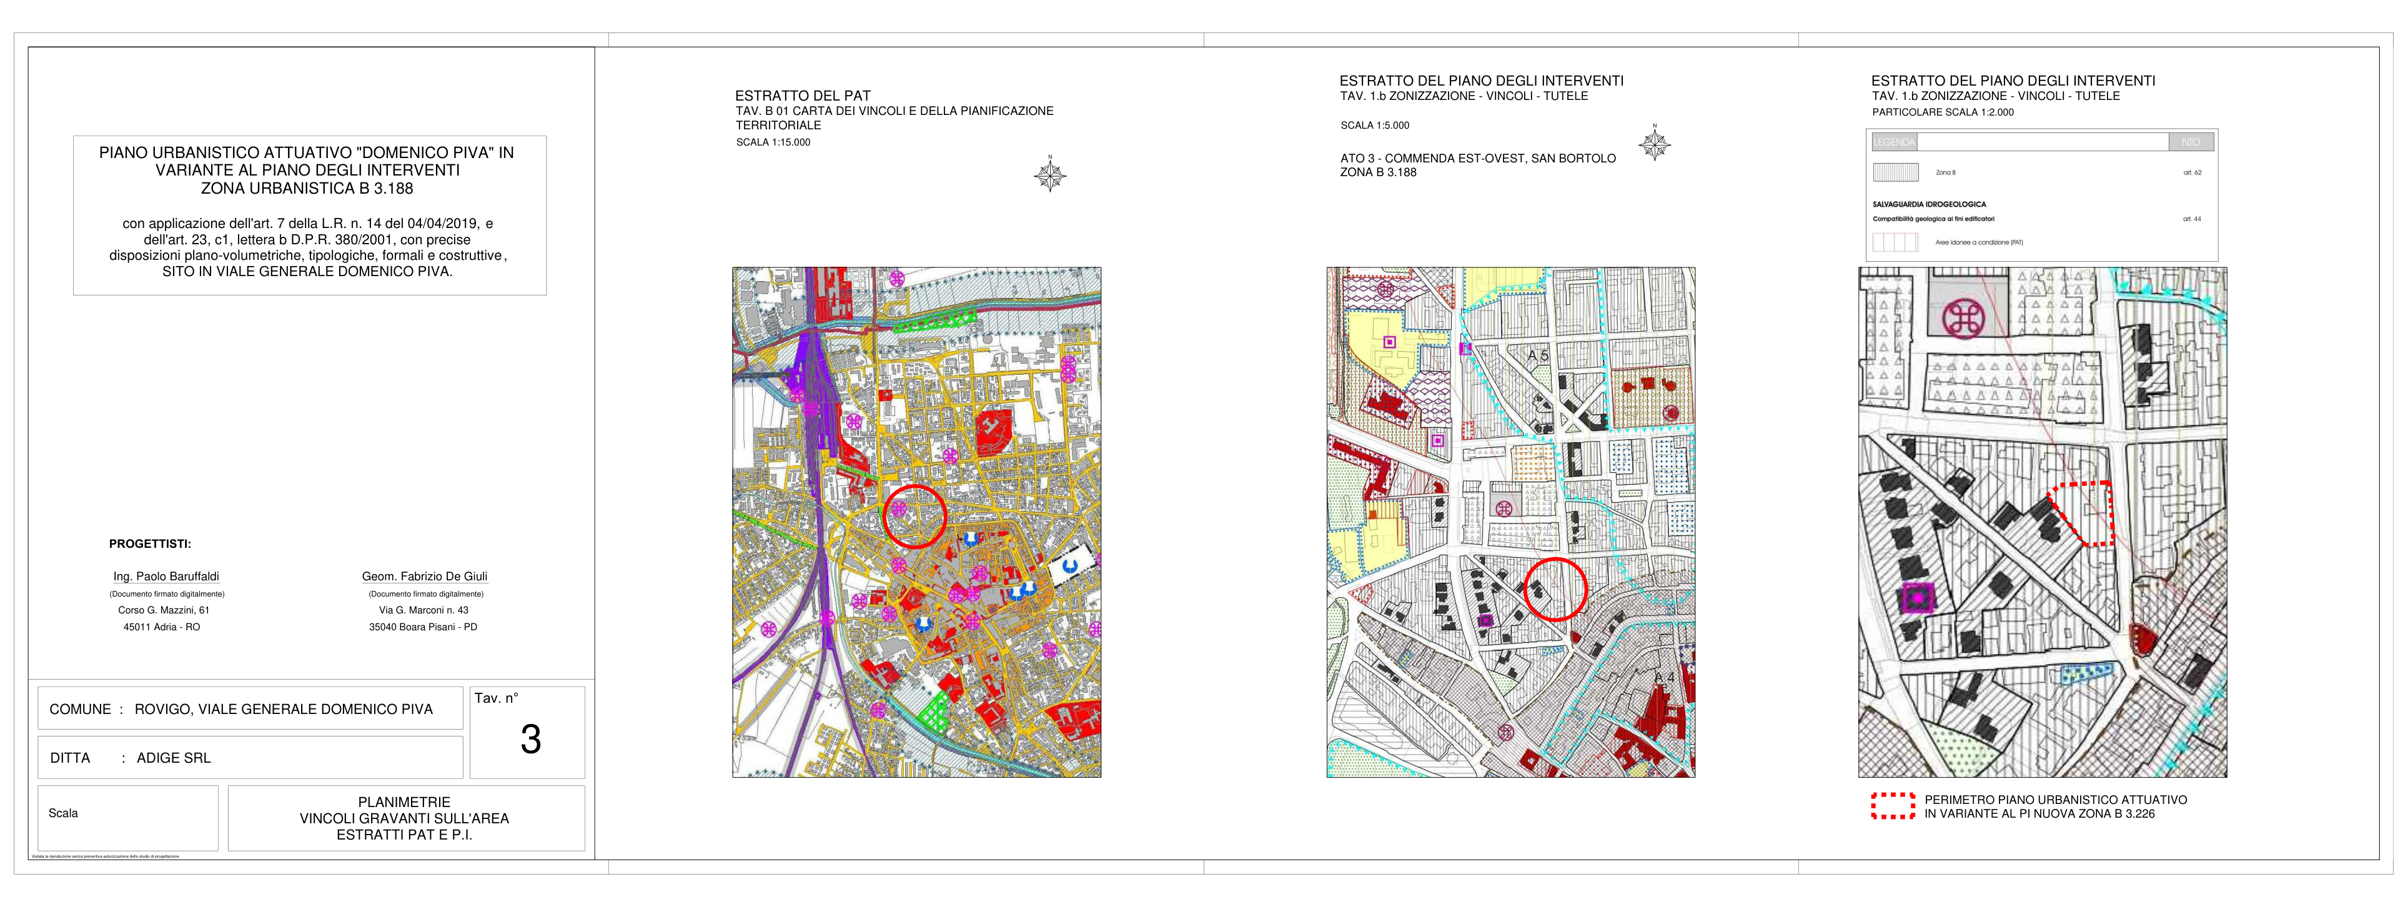The image size is (2408, 907).
Task: Click the 'Tav. n° 3' box
Action: [x=527, y=732]
